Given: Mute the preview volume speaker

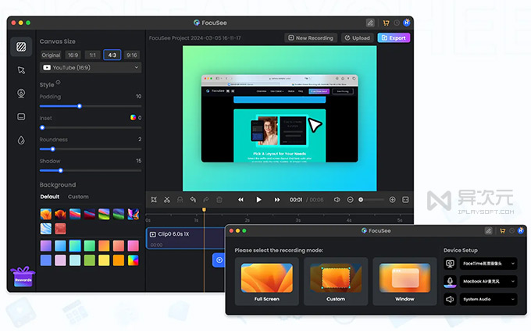Looking at the screenshot, I should pos(337,200).
